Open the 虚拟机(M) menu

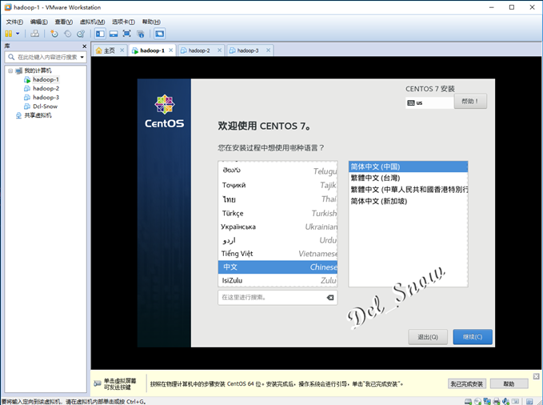tap(92, 22)
